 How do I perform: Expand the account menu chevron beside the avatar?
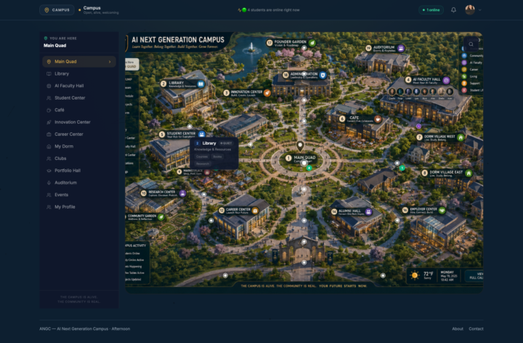(x=480, y=10)
